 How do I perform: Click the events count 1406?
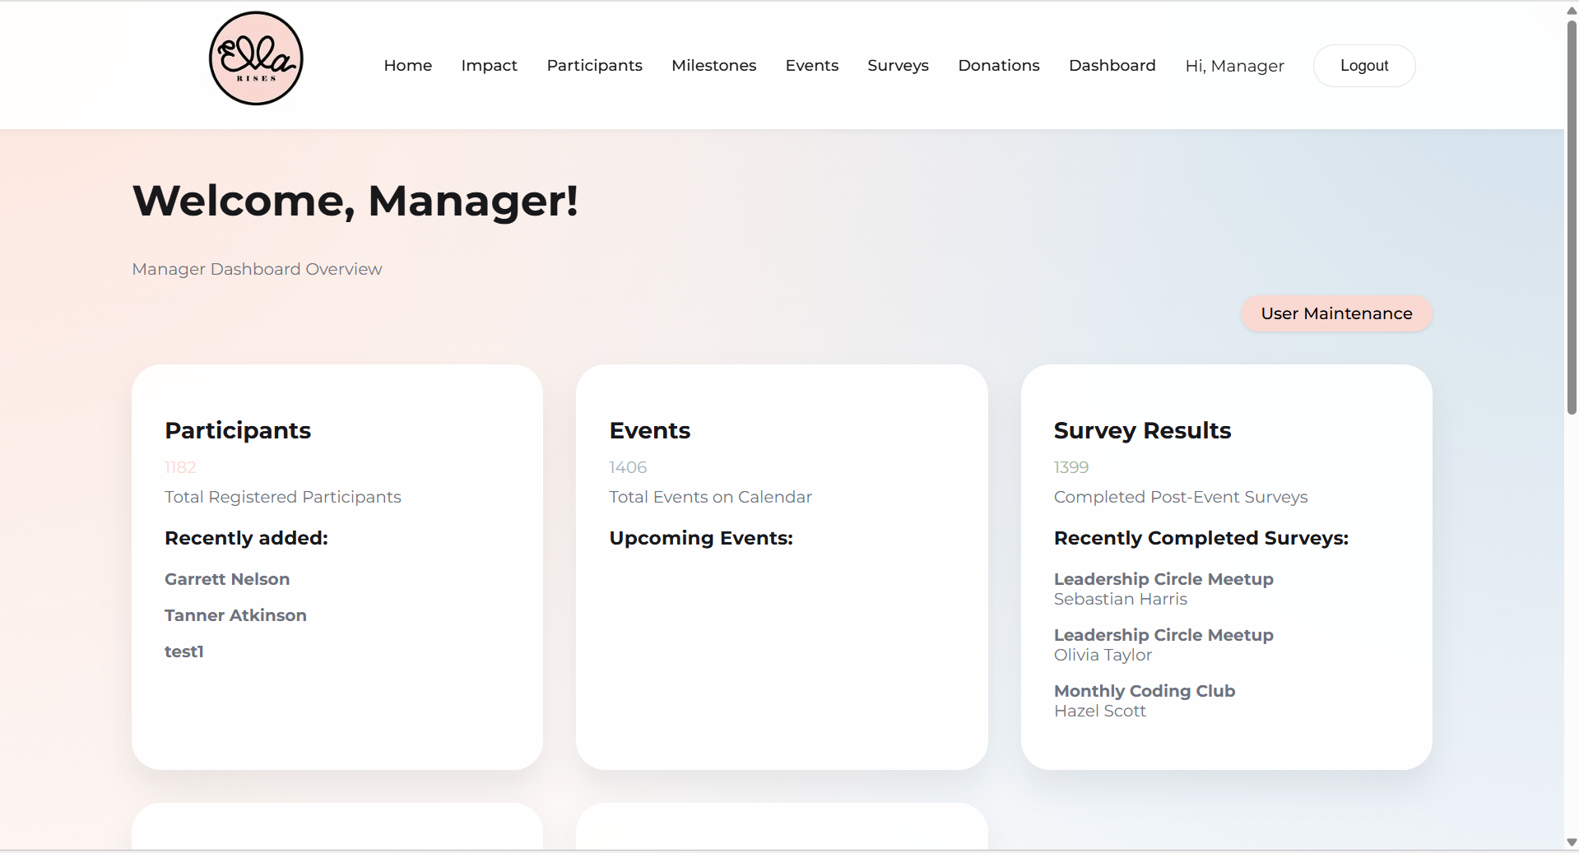pos(628,467)
